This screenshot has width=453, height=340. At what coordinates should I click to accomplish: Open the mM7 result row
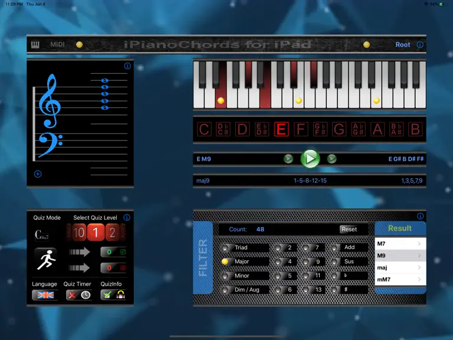pos(400,280)
